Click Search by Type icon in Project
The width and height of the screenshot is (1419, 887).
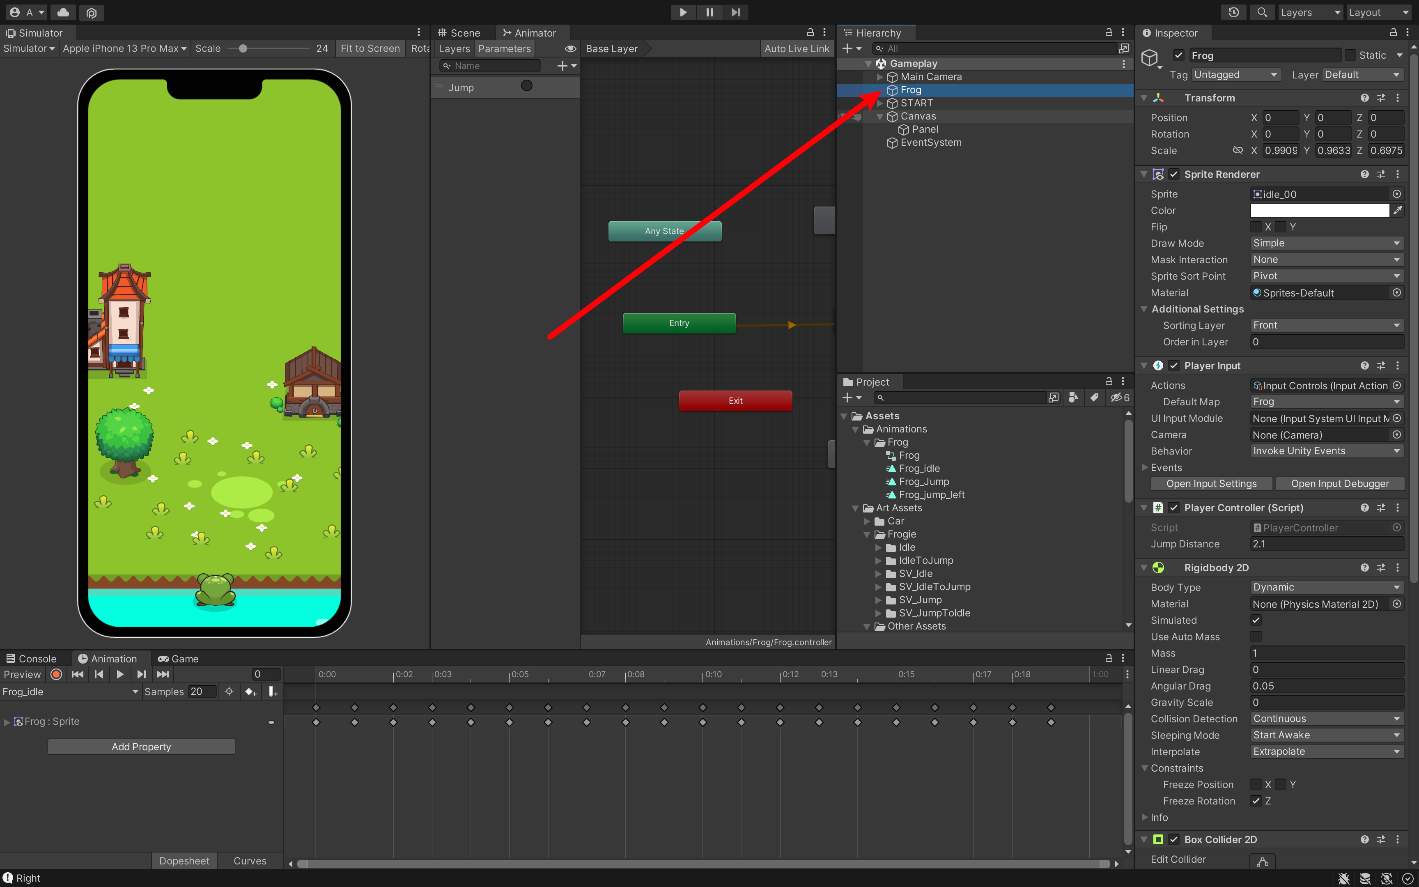[x=1074, y=398]
